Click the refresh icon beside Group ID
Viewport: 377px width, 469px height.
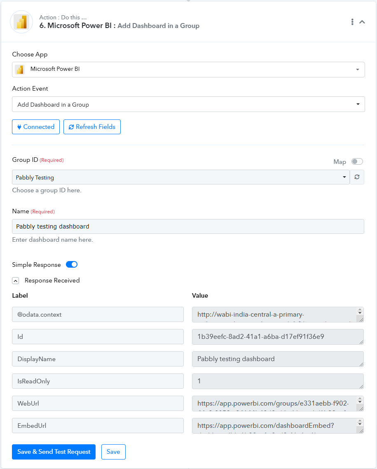coord(357,177)
